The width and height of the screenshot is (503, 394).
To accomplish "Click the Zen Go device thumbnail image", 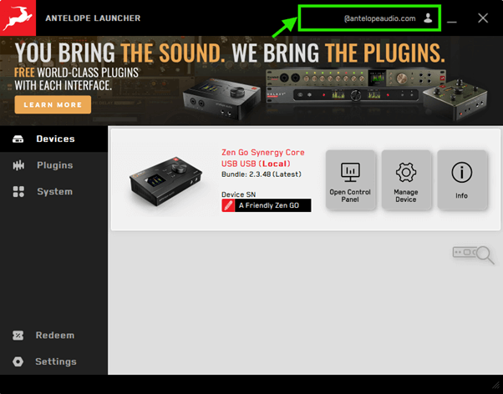I will (x=165, y=181).
